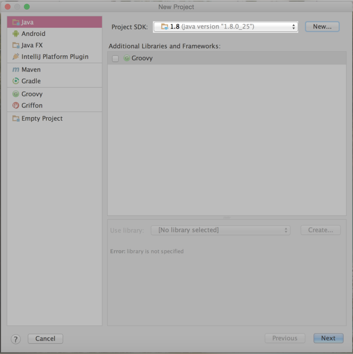Screen dimensions: 353x354
Task: Proceed with the Next button
Action: [328, 338]
